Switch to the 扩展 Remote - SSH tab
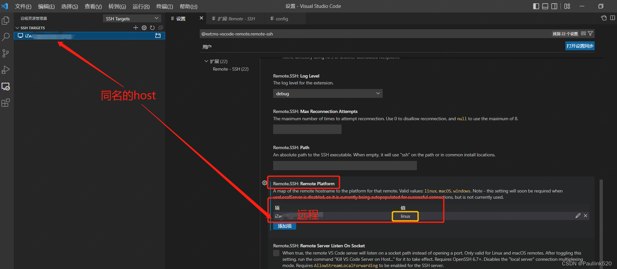The image size is (617, 269). tap(236, 19)
